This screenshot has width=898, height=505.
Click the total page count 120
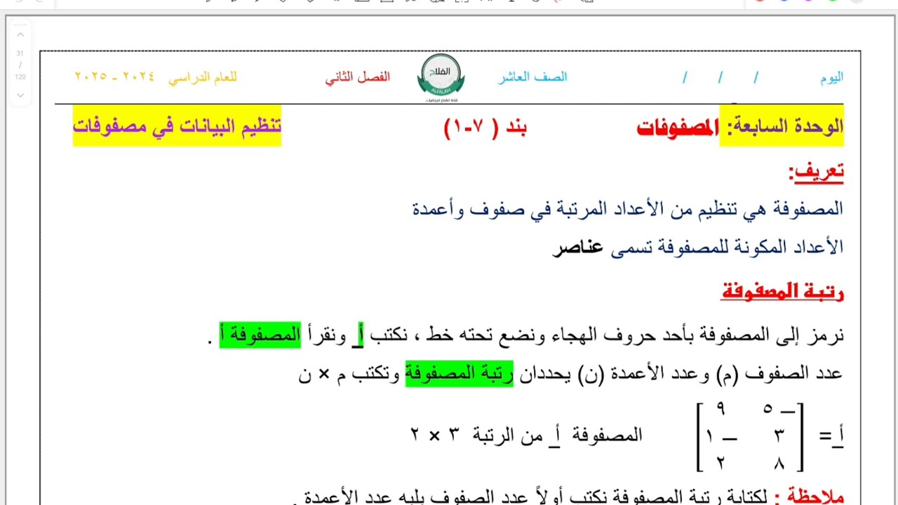pos(20,77)
